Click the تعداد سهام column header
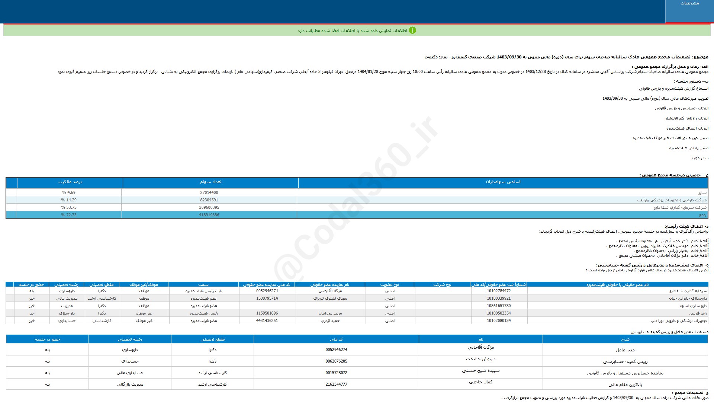The image size is (714, 402). 210,182
